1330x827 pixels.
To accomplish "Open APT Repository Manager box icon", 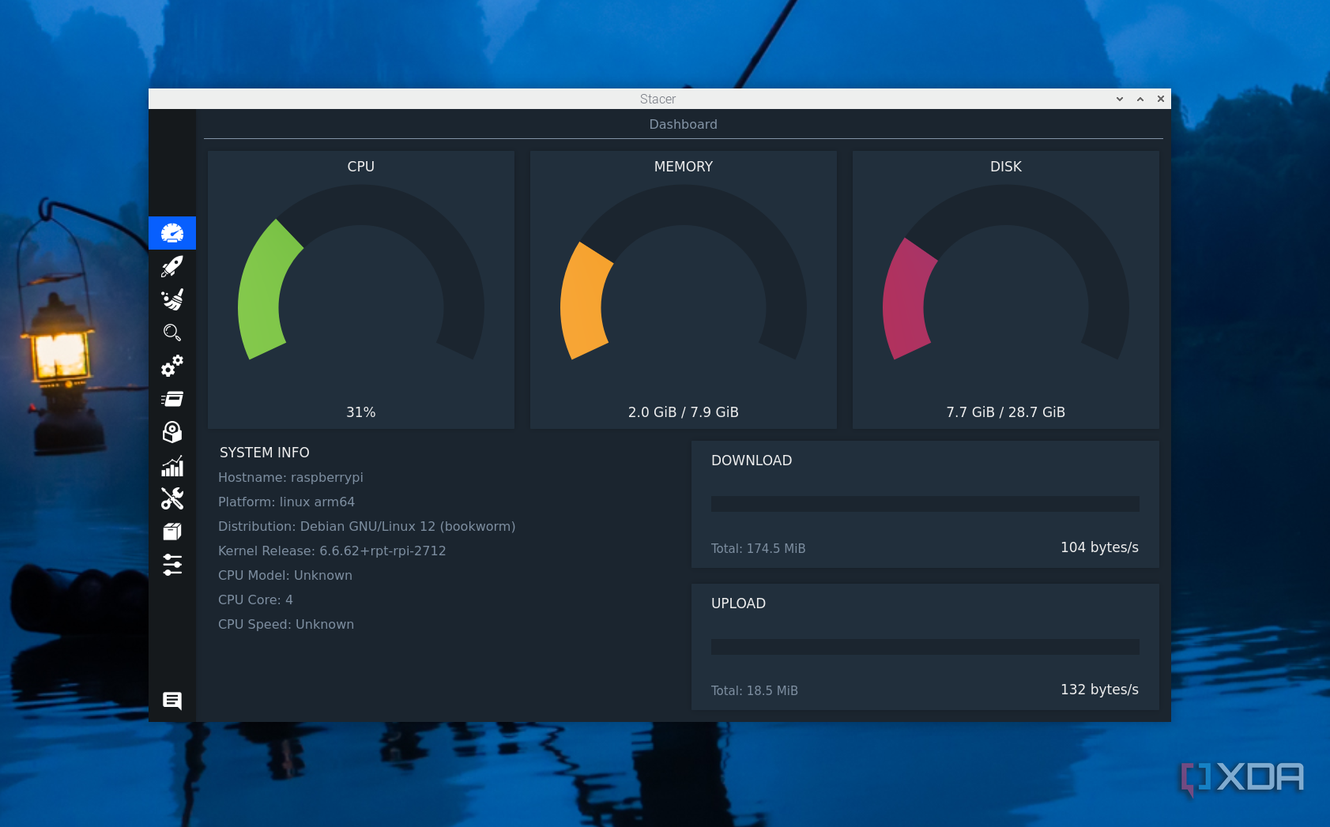I will (x=172, y=532).
